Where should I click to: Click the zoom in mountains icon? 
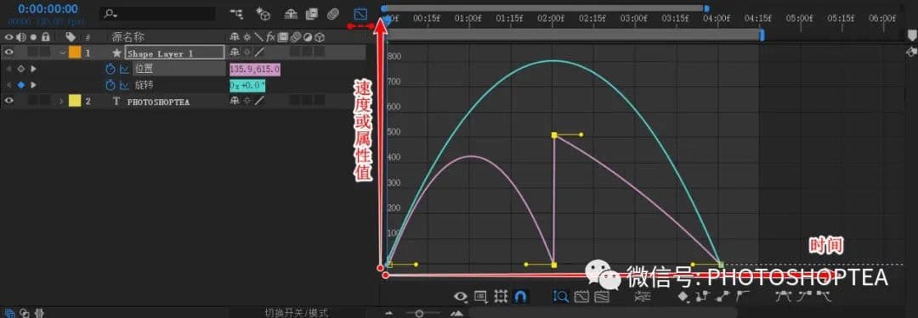coord(456,313)
